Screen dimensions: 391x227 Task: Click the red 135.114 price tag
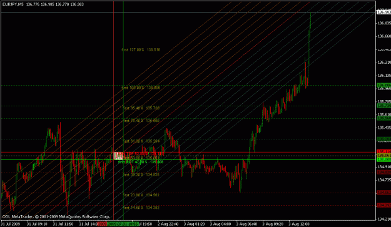pos(383,151)
